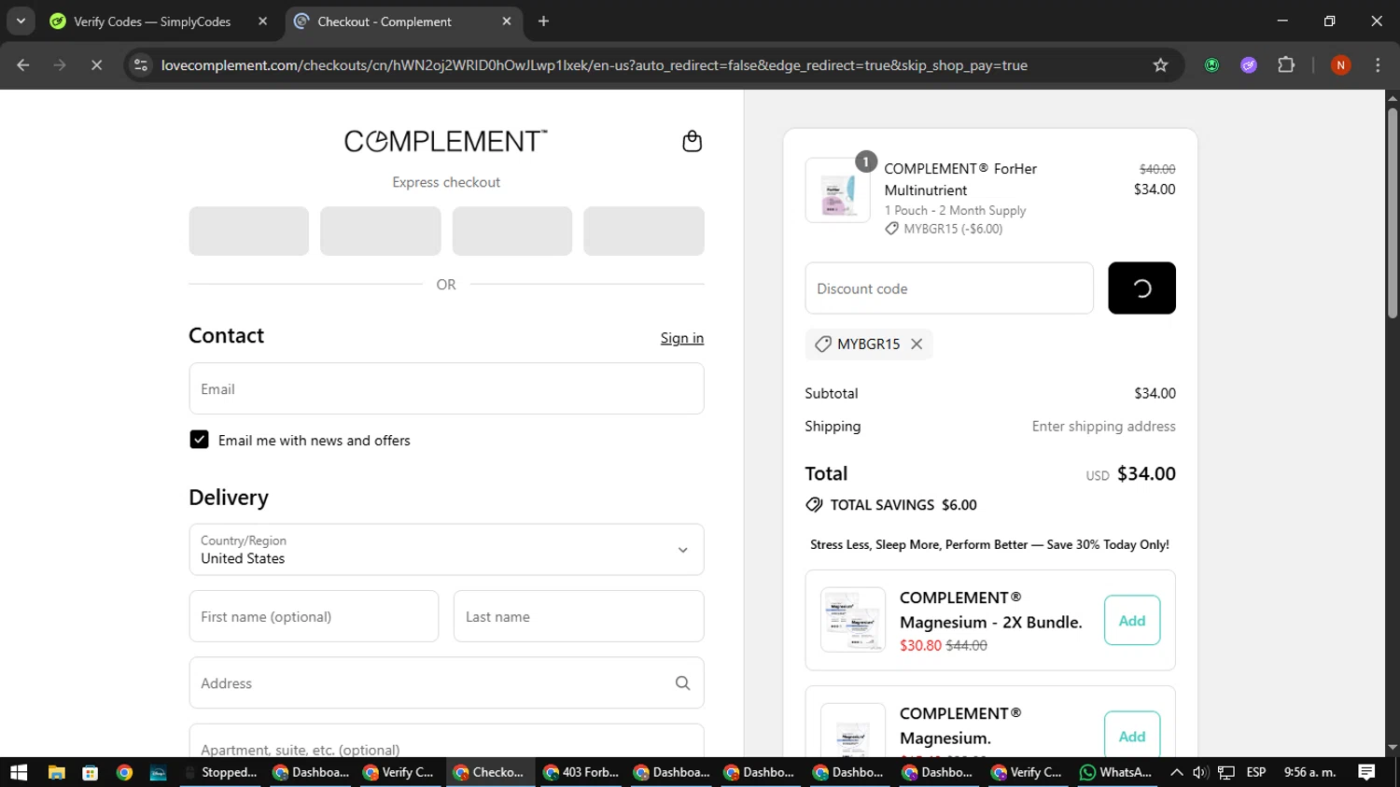1400x787 pixels.
Task: Open WhatsApp from the taskbar
Action: [1115, 772]
